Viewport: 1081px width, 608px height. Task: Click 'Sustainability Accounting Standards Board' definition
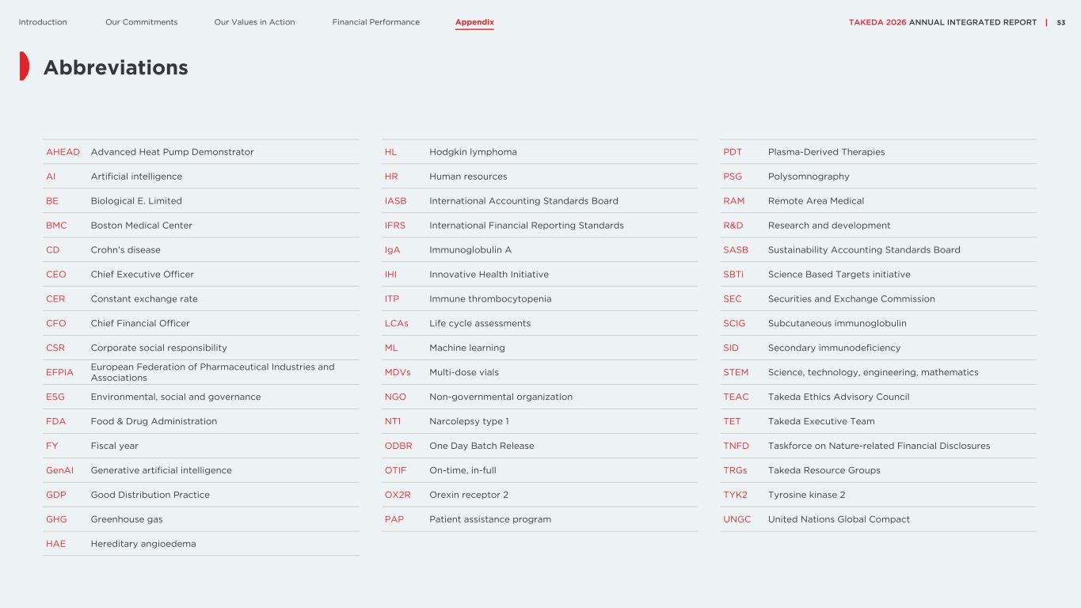[864, 250]
